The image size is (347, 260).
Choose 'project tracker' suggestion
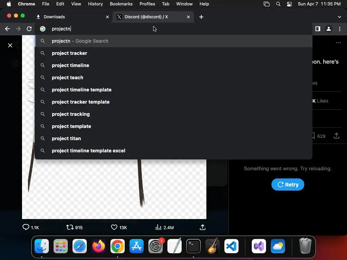pyautogui.click(x=174, y=53)
